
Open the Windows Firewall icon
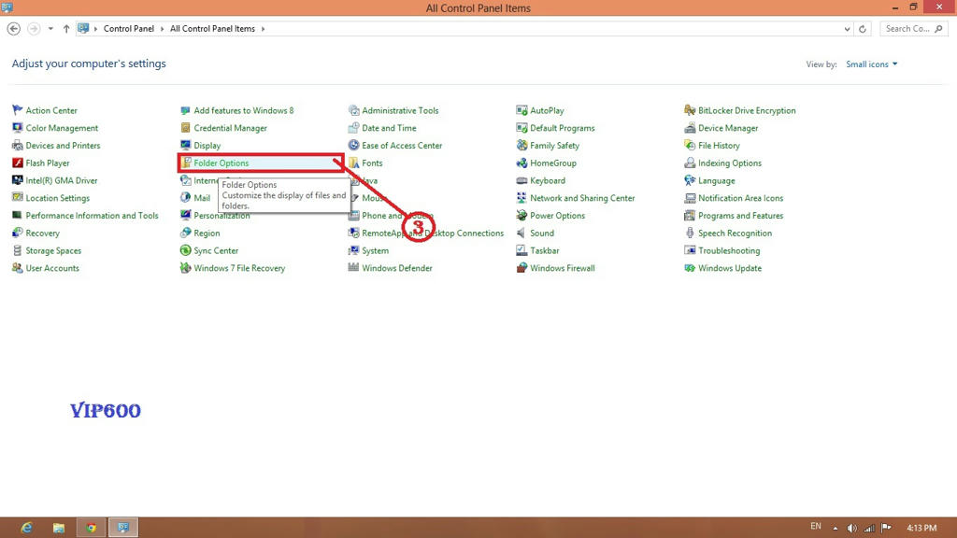521,268
